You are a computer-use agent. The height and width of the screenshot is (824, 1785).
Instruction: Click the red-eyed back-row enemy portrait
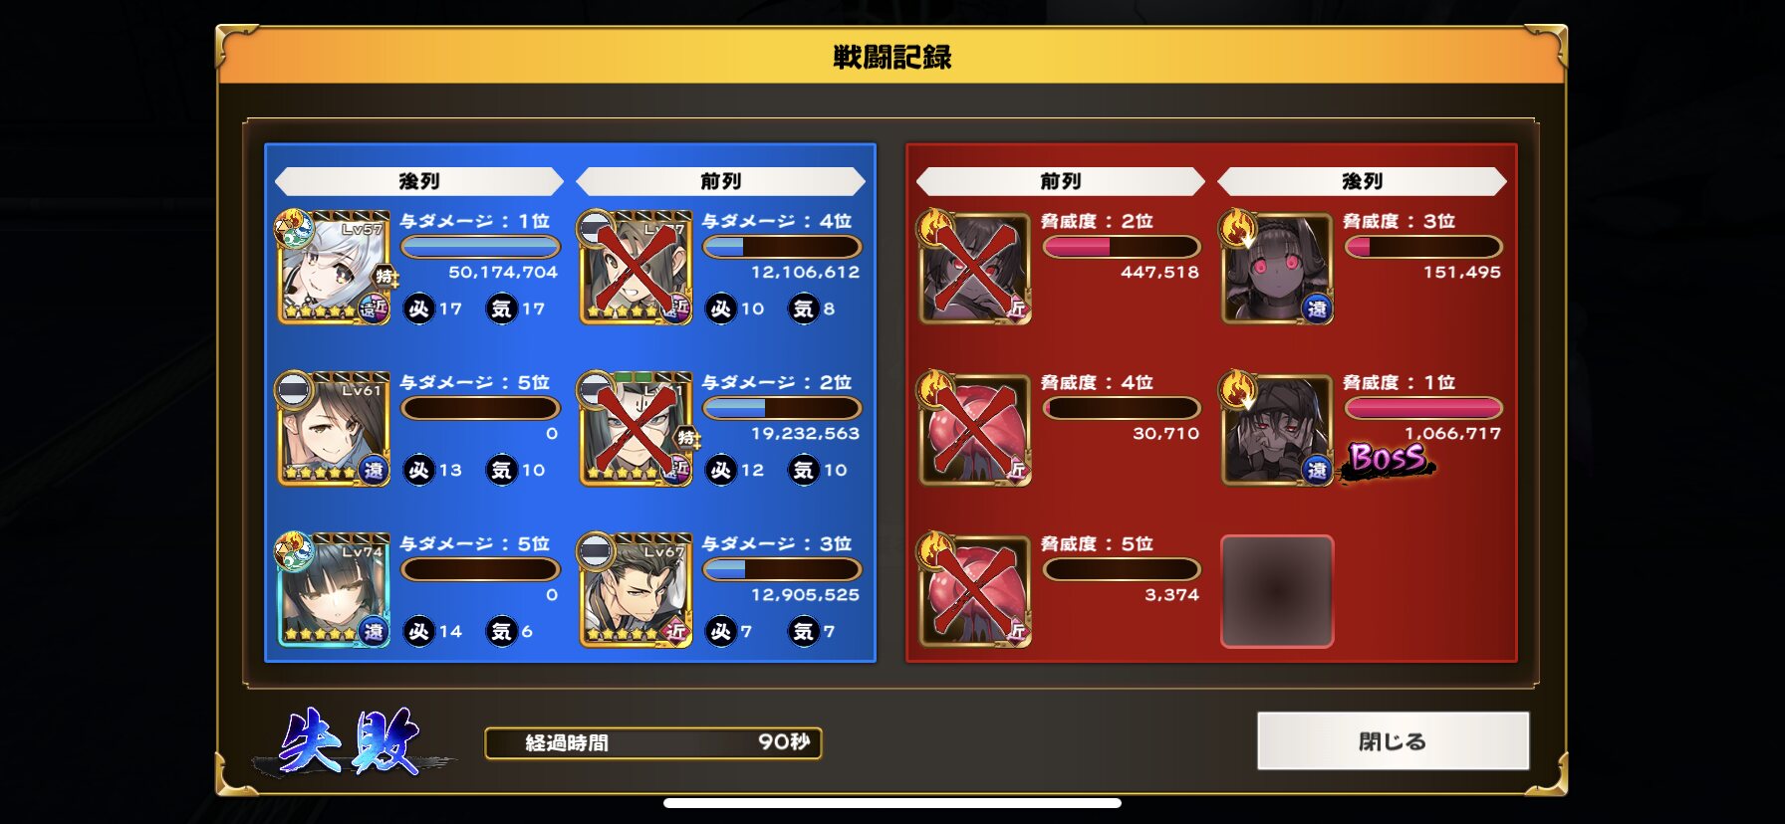point(1277,267)
